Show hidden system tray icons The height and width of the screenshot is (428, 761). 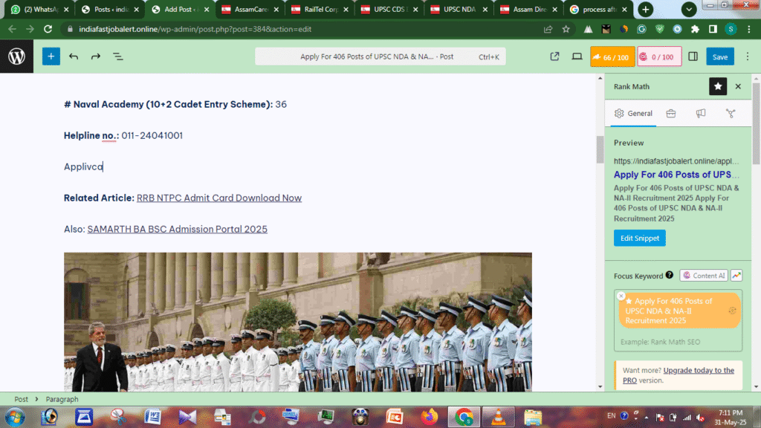pos(647,417)
